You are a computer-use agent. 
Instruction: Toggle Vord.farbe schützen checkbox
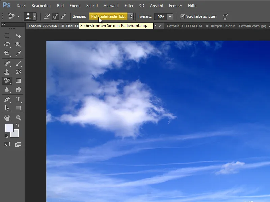point(182,16)
